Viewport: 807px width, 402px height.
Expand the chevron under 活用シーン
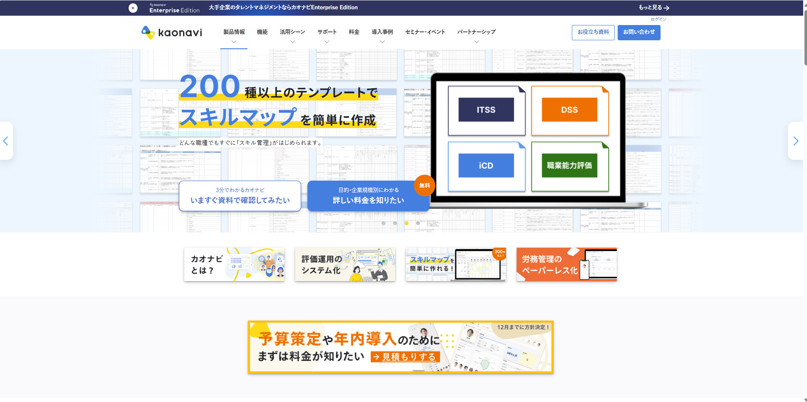click(x=292, y=42)
